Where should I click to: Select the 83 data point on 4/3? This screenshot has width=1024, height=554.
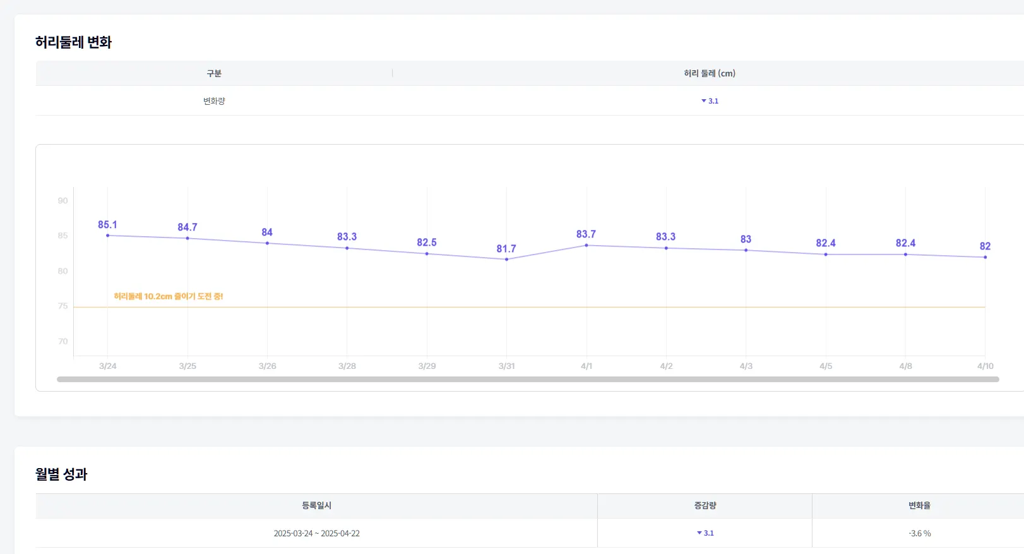(746, 250)
